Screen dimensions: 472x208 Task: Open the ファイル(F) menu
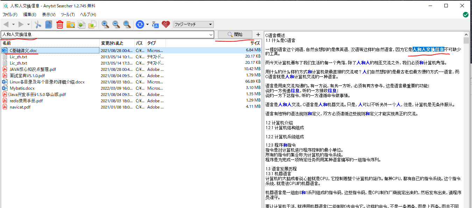tap(10, 15)
